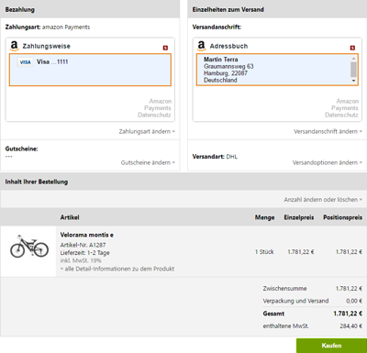Click the Graumannsweg 63 address line
The image size is (367, 353).
(228, 66)
